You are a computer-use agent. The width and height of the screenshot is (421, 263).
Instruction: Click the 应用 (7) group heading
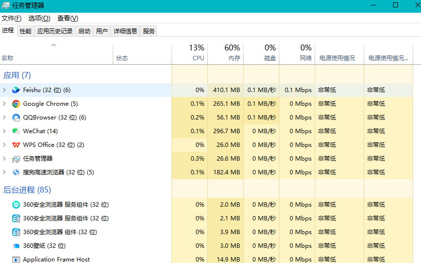tap(17, 75)
